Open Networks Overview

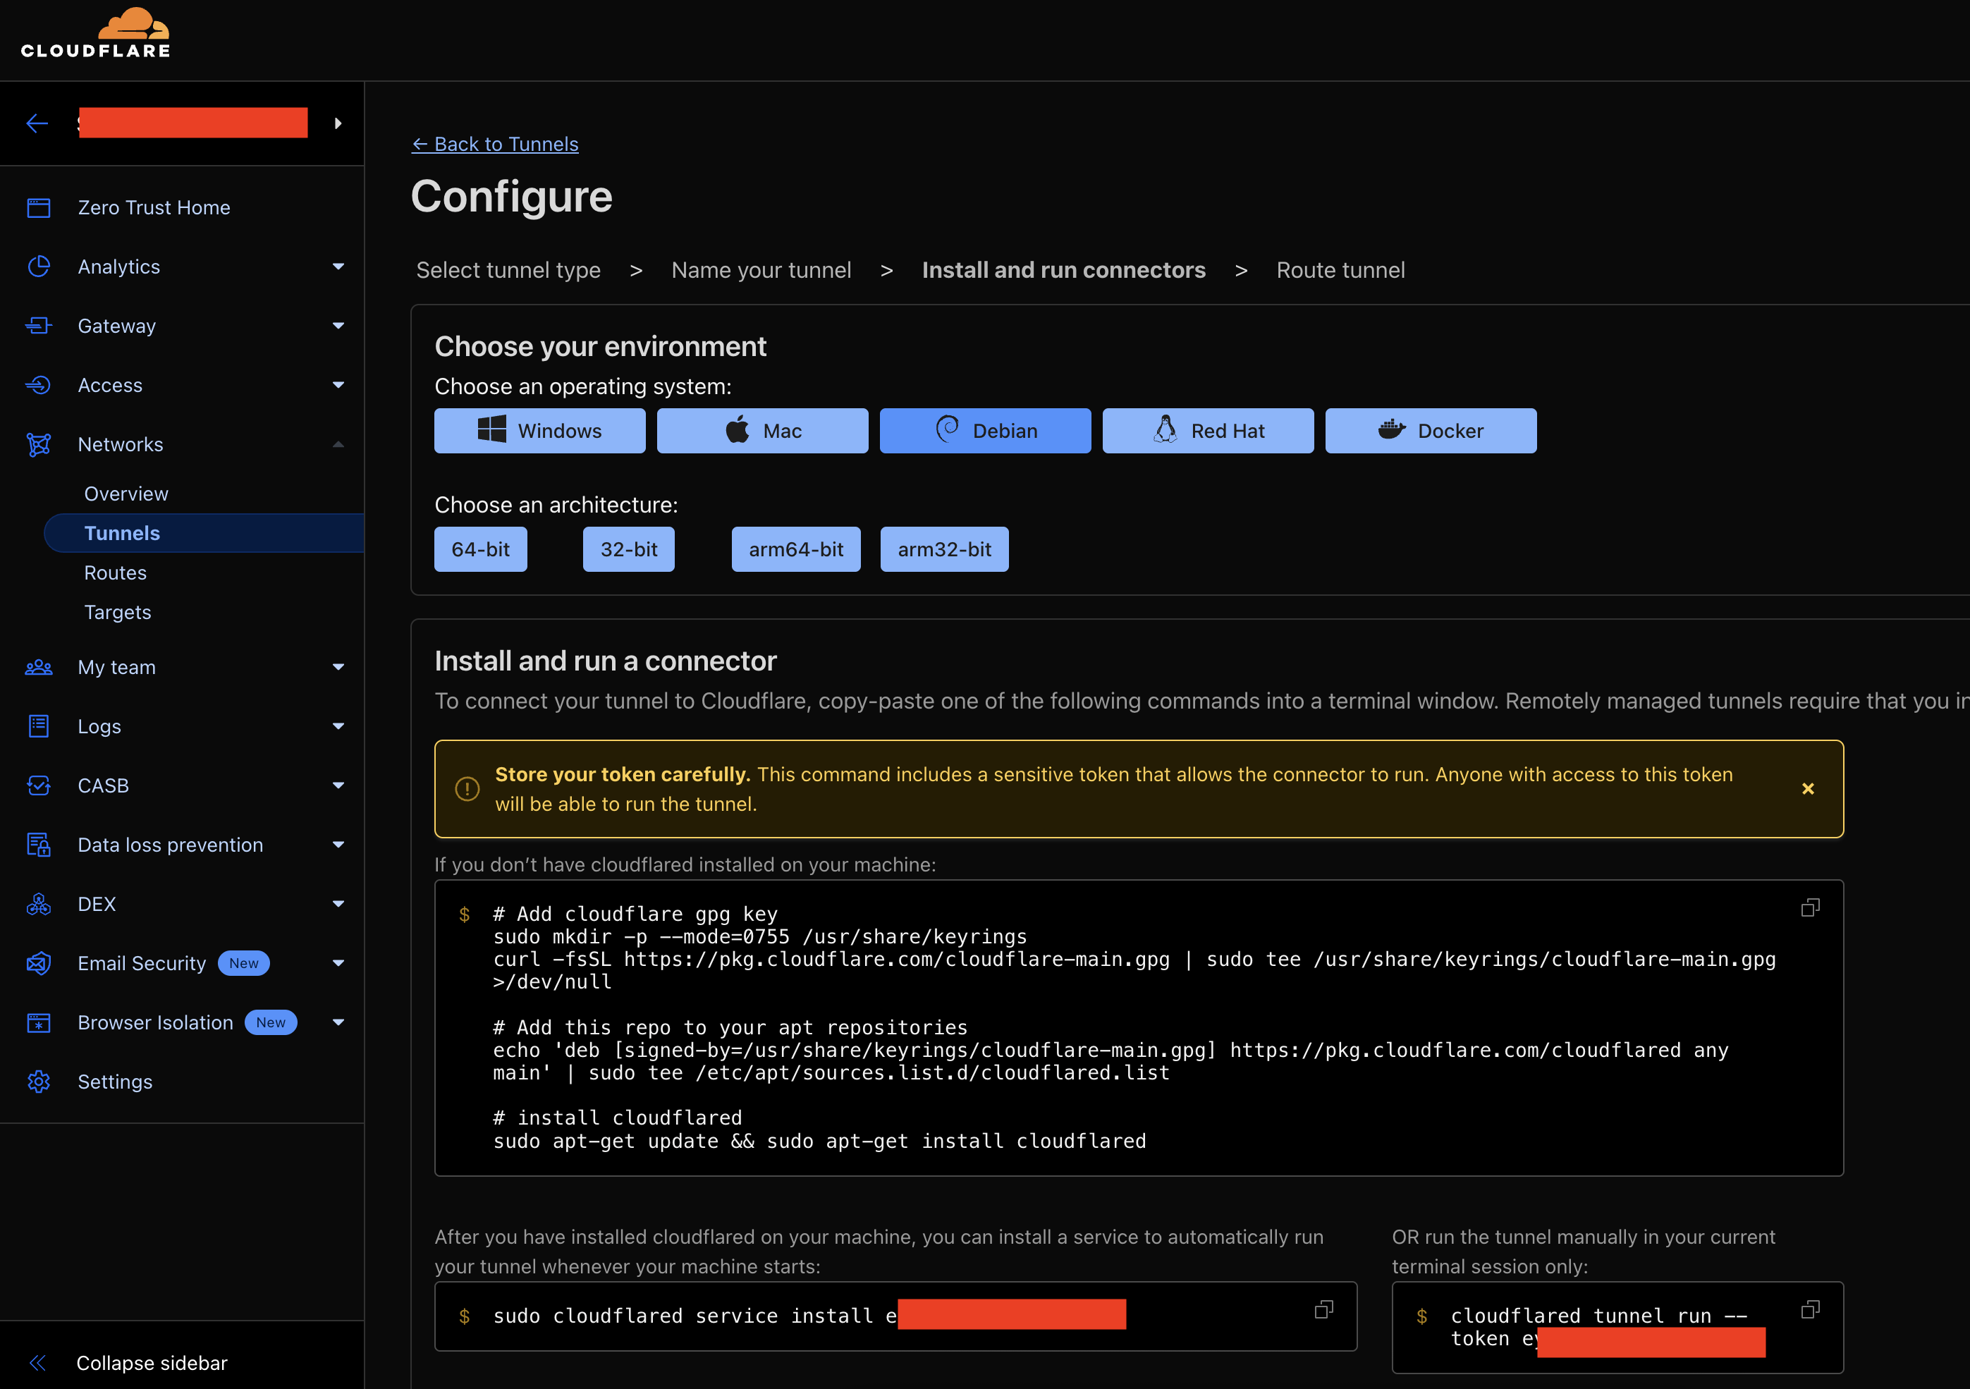point(126,494)
